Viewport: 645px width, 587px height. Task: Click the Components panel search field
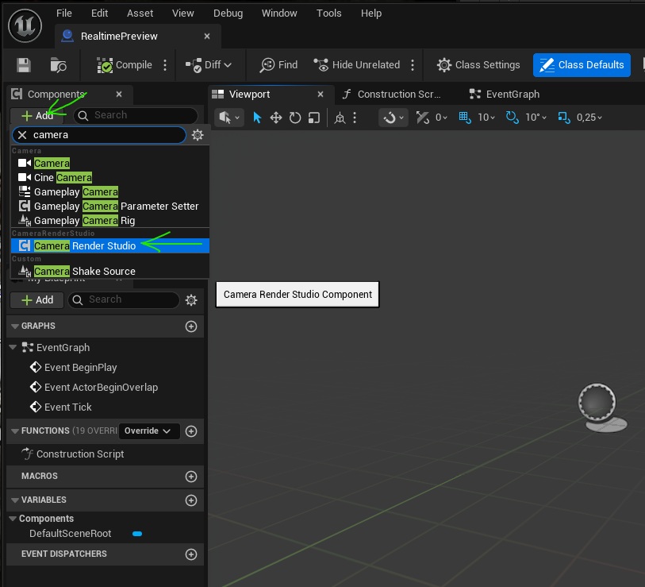[x=136, y=115]
